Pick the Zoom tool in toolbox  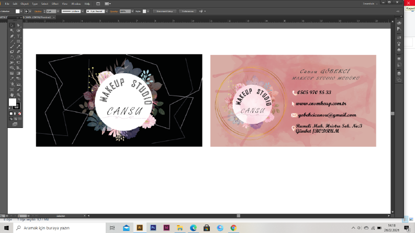click(18, 95)
